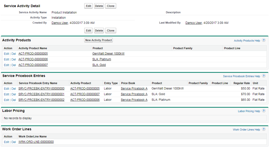Open the Labor Pricing help question-mark icon
This screenshot has height=147, width=269.
(x=264, y=111)
